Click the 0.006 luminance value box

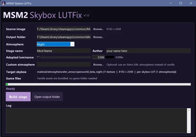pyautogui.click(x=98, y=57)
